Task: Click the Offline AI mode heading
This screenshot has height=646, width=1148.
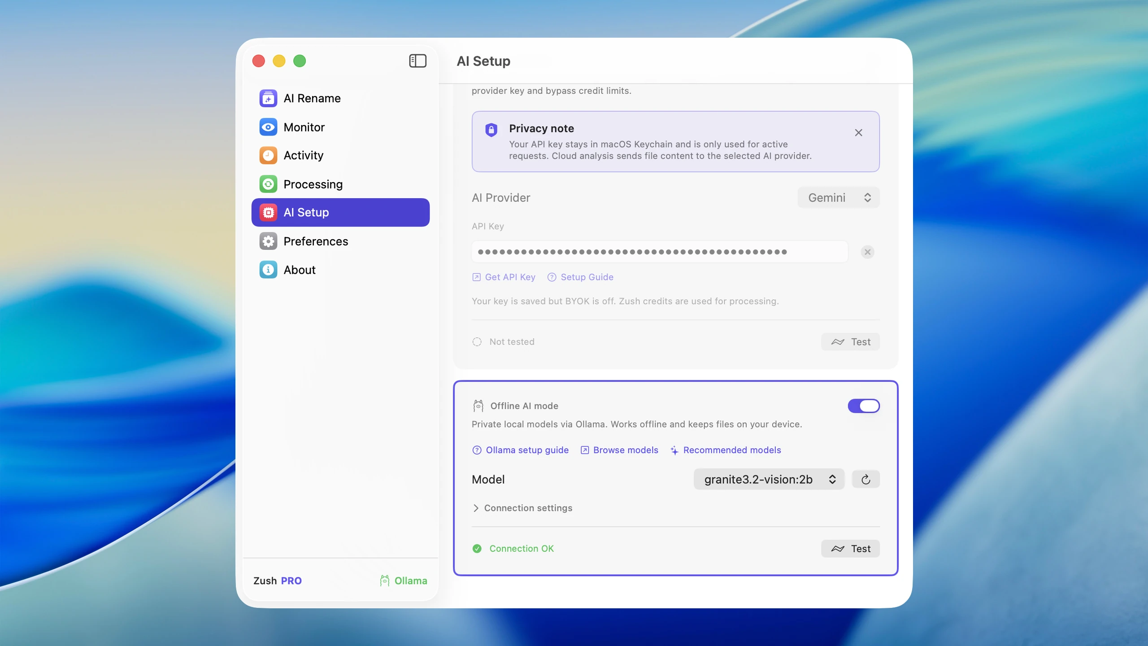Action: point(524,406)
